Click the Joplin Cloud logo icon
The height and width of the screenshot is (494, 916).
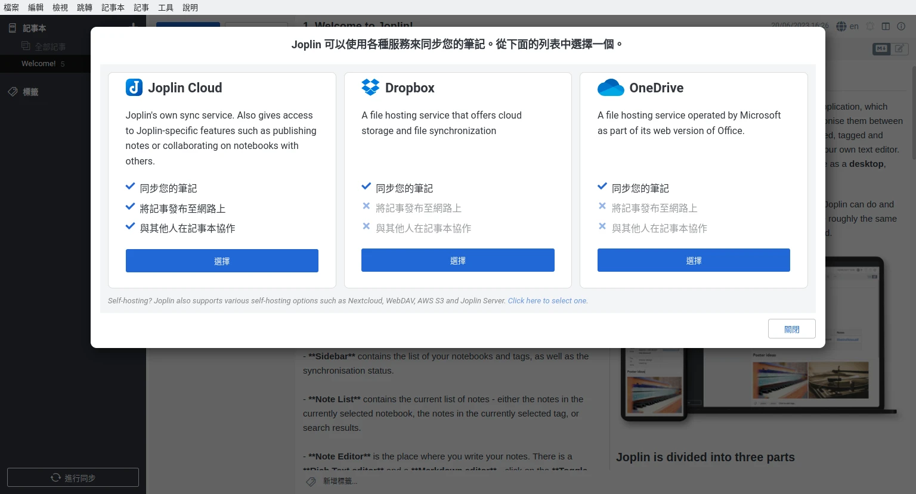coord(134,88)
